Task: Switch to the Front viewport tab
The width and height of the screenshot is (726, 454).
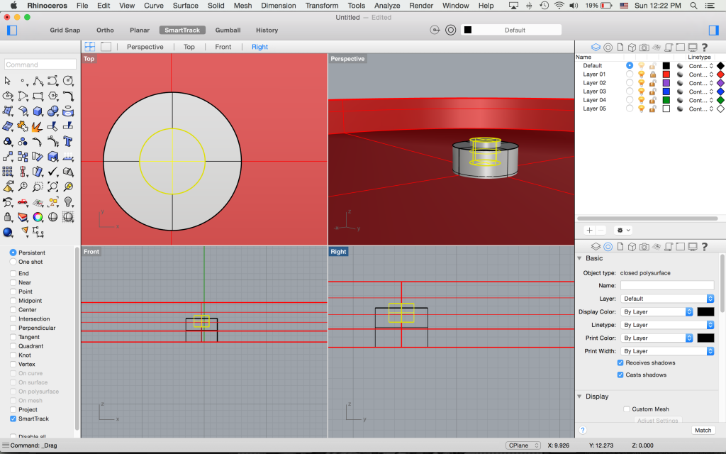Action: tap(223, 47)
